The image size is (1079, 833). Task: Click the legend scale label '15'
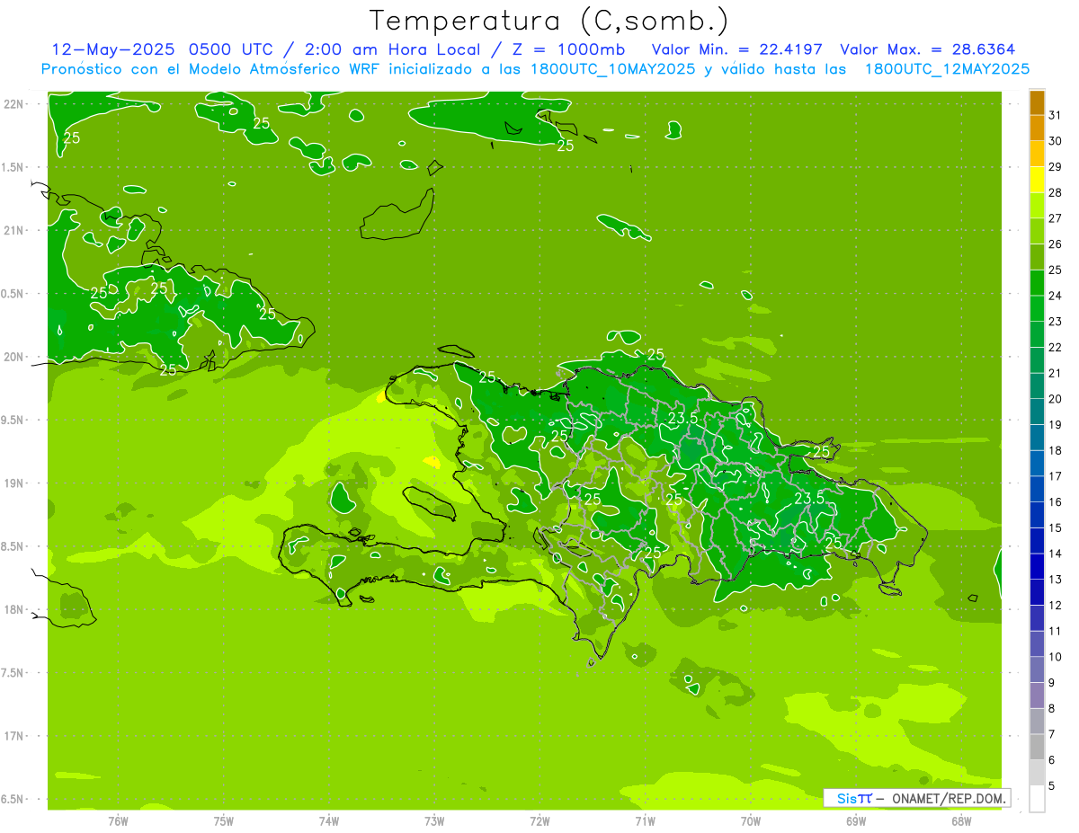1055,527
